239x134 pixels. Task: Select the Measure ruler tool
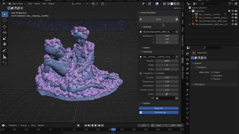click(x=5, y=57)
